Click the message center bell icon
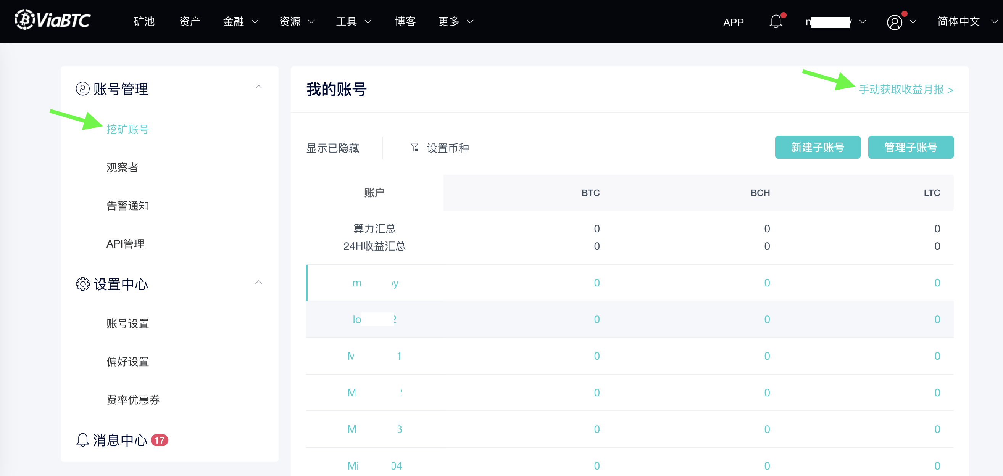Screen dimensions: 1003x476 click(x=82, y=440)
